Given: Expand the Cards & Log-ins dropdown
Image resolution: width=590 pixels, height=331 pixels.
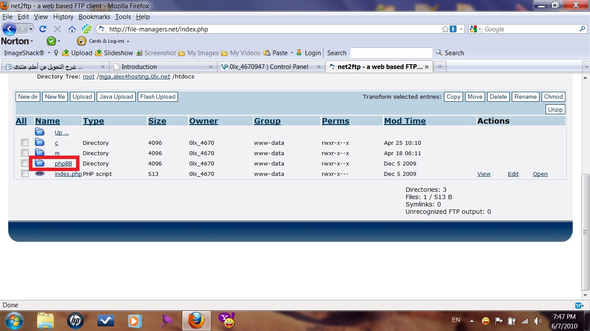Looking at the screenshot, I should point(128,41).
